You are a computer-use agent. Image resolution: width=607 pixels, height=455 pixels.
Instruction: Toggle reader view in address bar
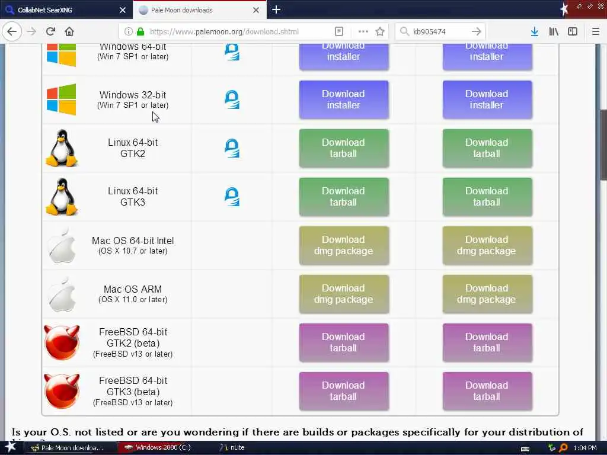tap(338, 31)
